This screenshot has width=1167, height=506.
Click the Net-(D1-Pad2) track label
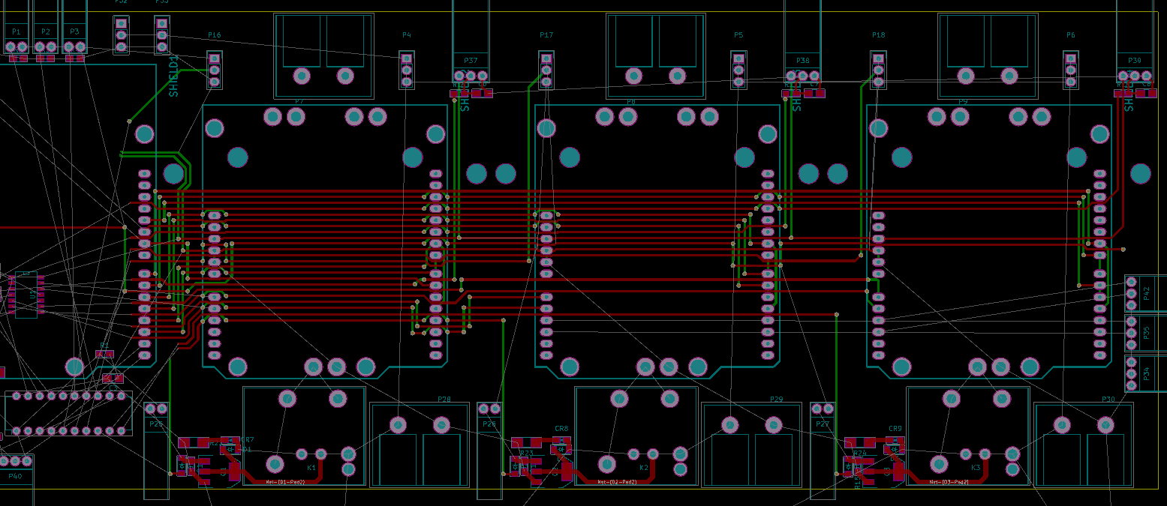(287, 482)
